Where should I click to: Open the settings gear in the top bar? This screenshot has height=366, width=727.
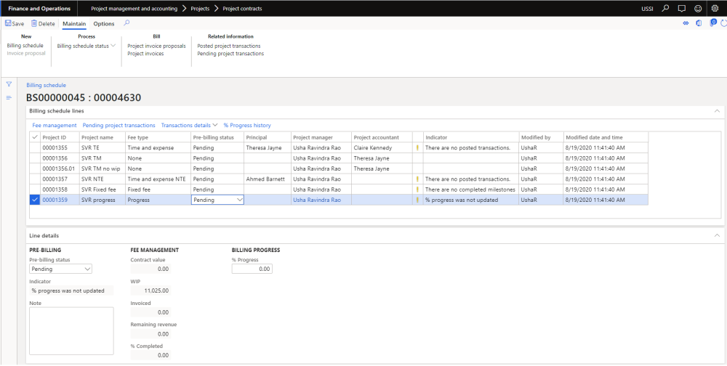[715, 8]
